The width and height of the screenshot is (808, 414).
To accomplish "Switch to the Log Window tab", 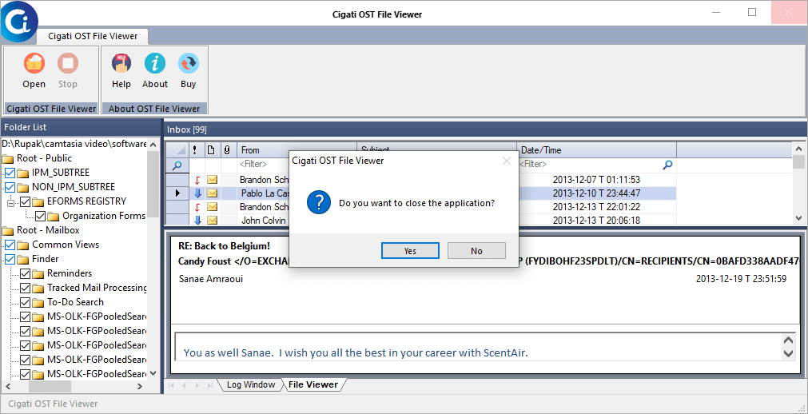I will [250, 384].
